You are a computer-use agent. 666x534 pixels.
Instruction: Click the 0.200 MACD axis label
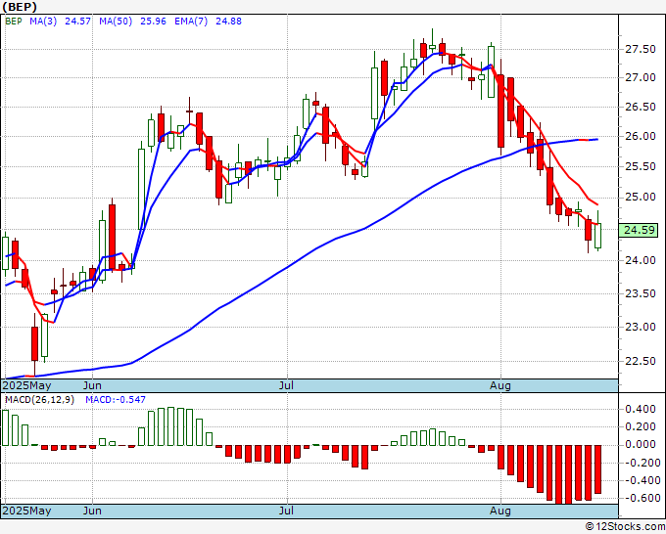(x=641, y=427)
